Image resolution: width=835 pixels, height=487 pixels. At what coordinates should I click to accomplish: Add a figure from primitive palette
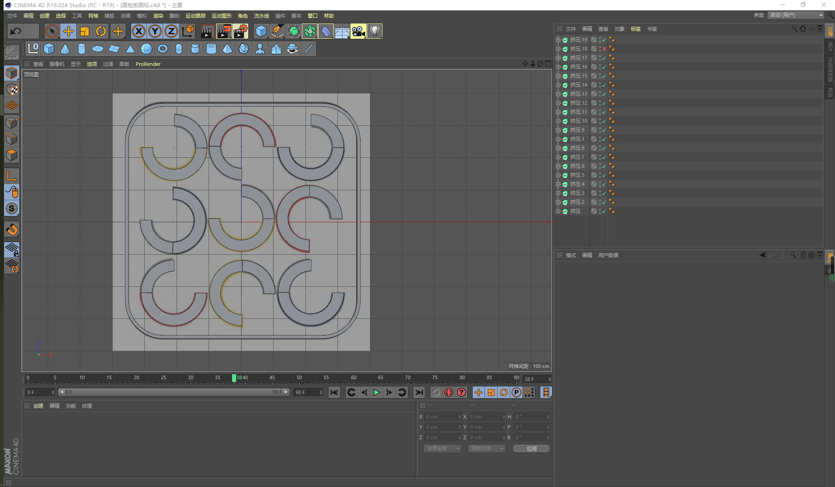[260, 49]
